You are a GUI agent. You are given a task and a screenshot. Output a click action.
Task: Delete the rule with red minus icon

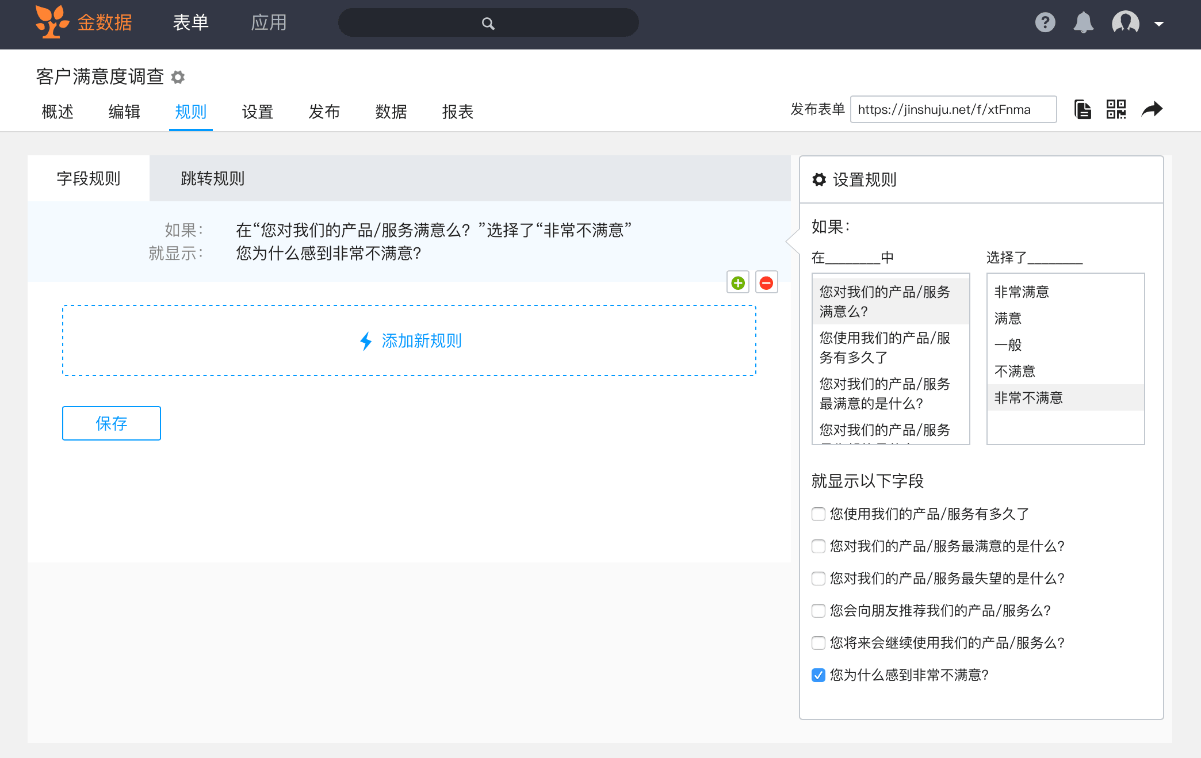(766, 283)
